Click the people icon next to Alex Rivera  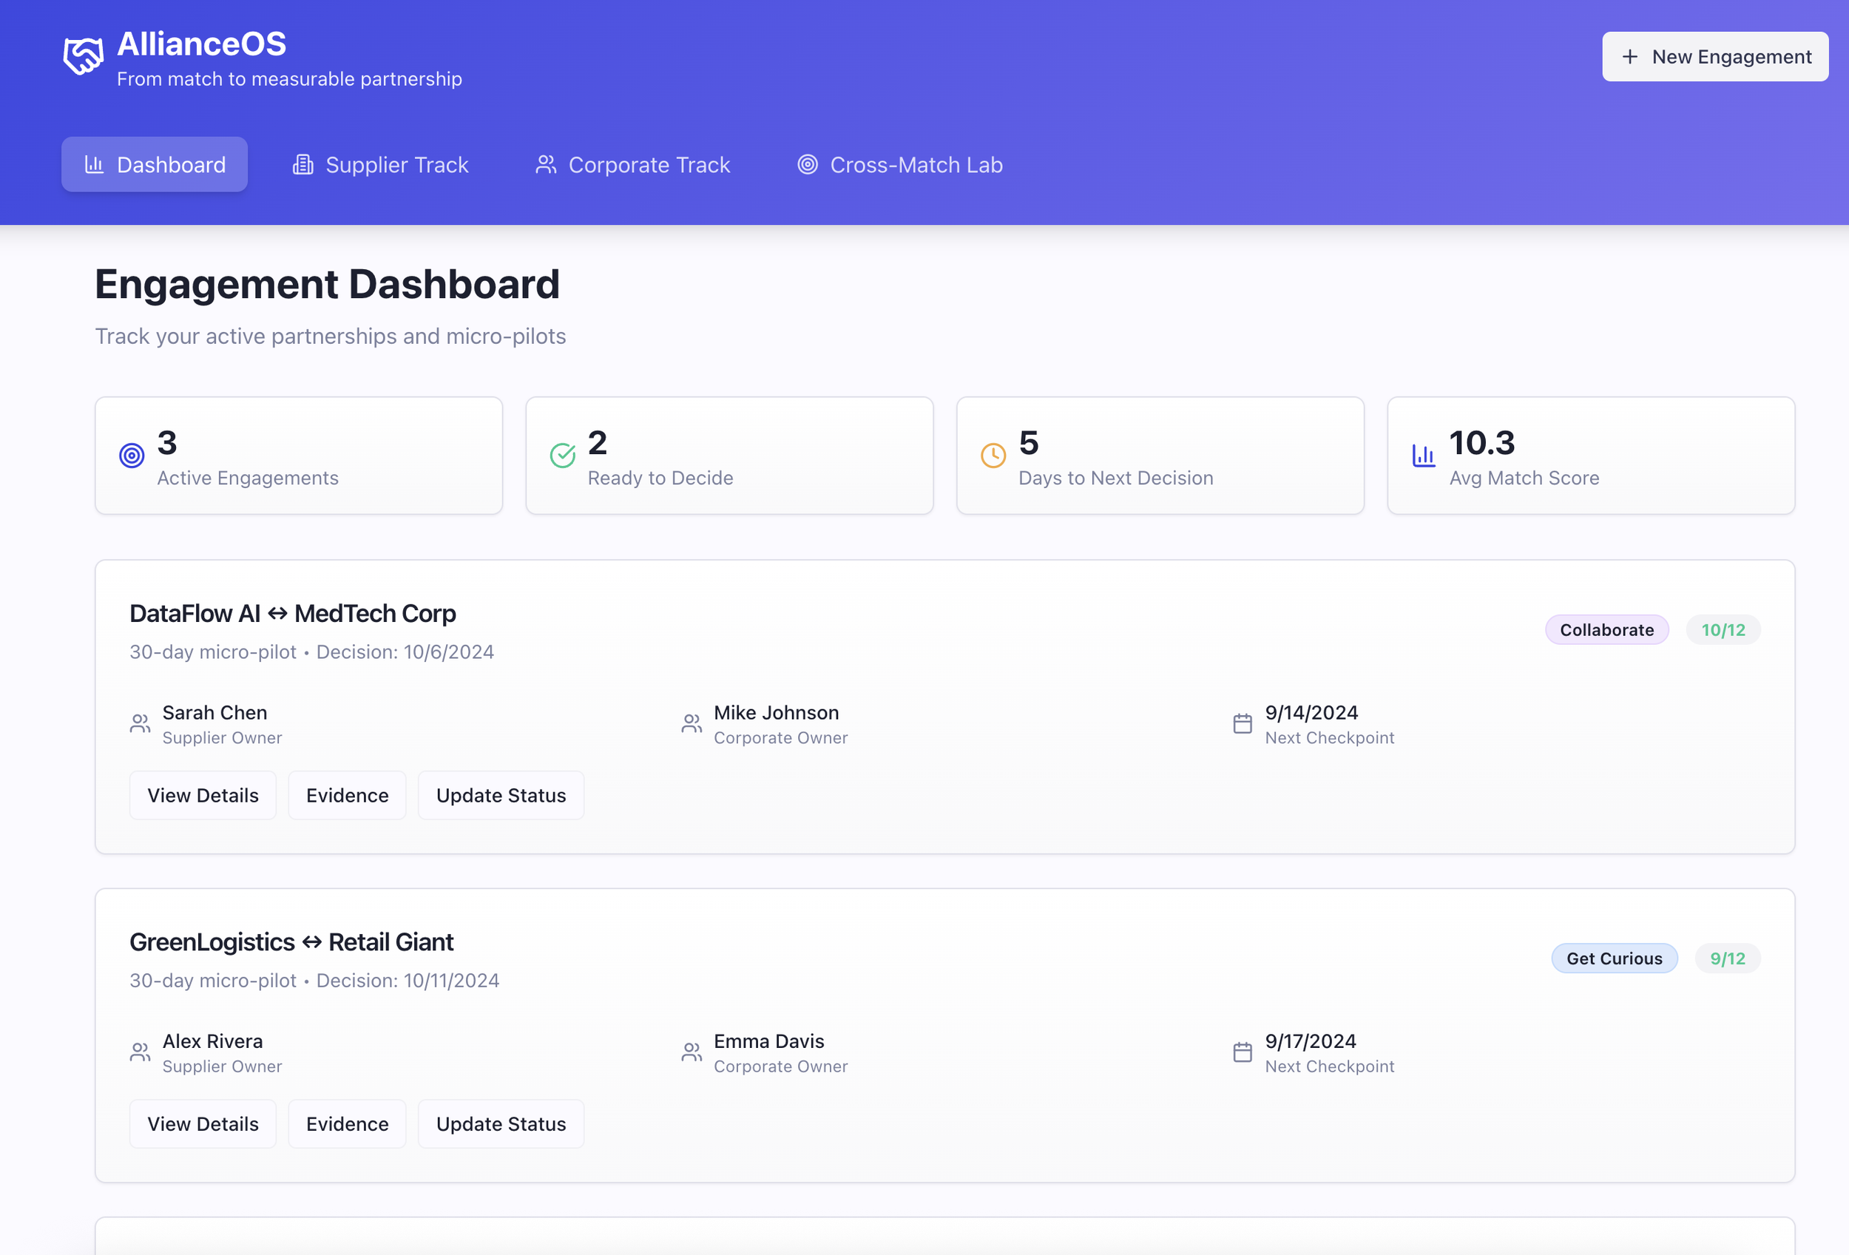[x=140, y=1052]
